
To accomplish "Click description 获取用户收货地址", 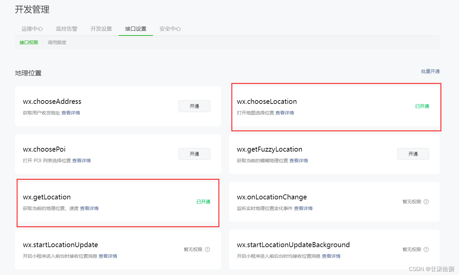I will pos(41,113).
